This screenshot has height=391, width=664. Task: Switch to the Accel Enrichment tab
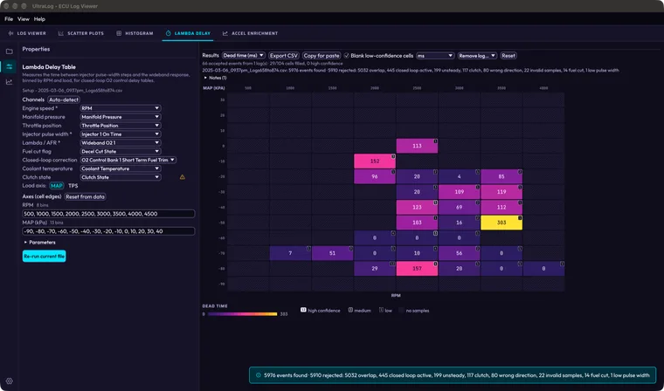[x=250, y=33]
